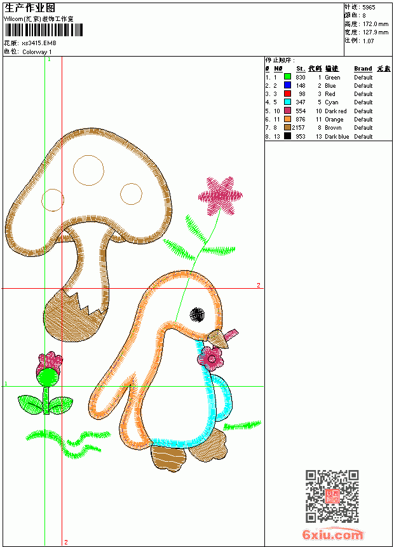Click the Green color swatch in stop sequence
Image resolution: width=394 pixels, height=547 pixels.
(287, 77)
